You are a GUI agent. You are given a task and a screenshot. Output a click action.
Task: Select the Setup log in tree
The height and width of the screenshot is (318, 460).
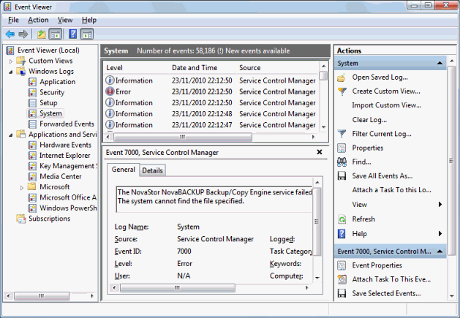48,103
